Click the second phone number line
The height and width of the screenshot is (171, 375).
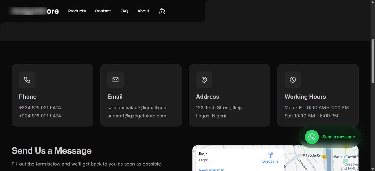coord(40,116)
